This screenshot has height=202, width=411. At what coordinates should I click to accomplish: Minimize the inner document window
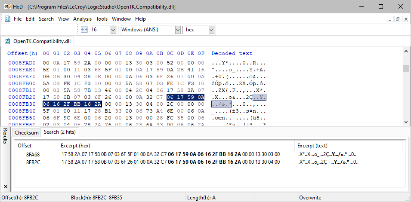point(390,19)
